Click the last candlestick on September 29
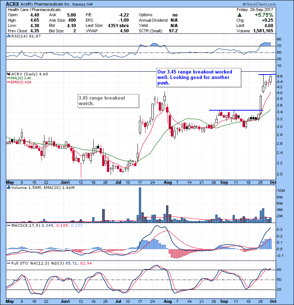 [x=270, y=80]
